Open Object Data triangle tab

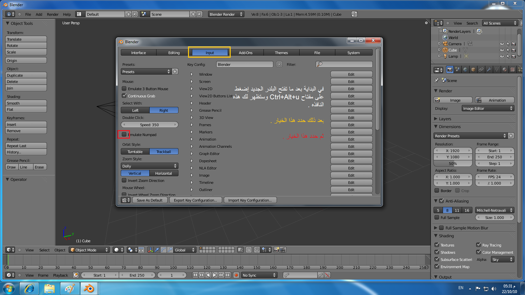(x=497, y=69)
